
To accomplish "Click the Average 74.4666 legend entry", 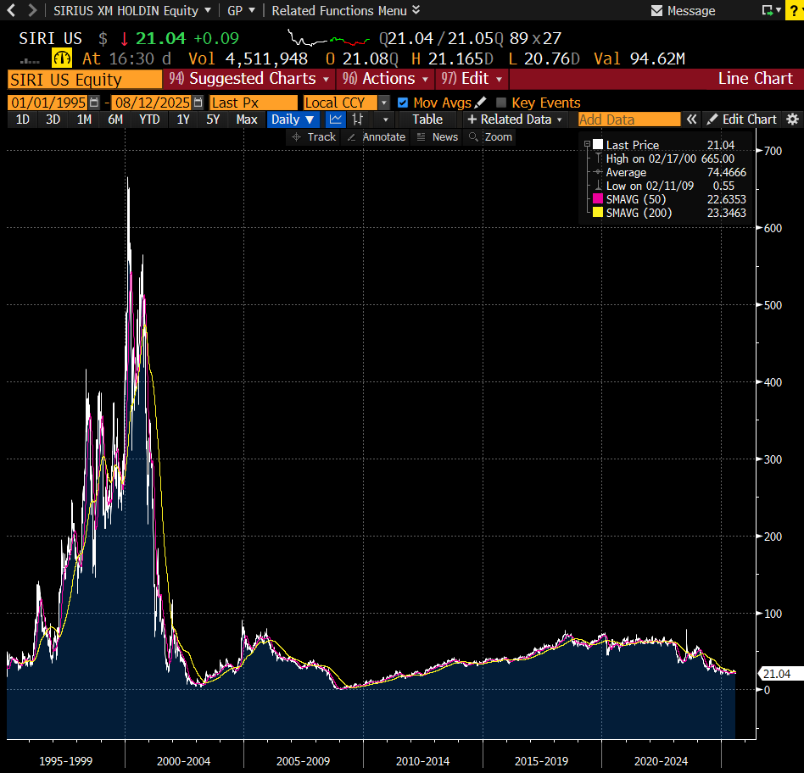I will pyautogui.click(x=670, y=172).
